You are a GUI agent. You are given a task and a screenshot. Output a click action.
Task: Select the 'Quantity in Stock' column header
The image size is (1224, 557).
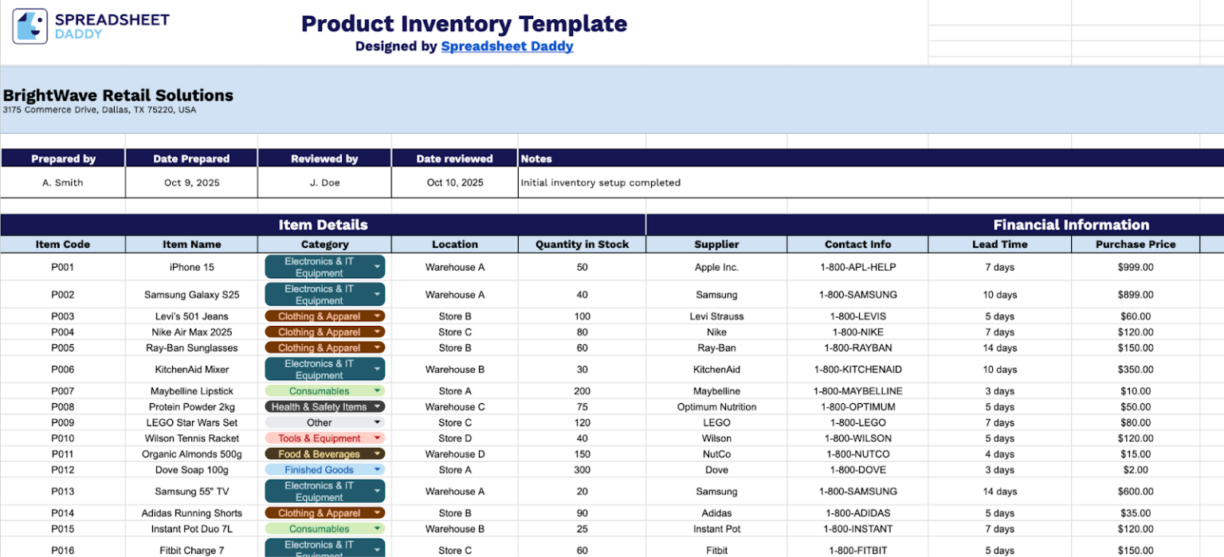[581, 244]
